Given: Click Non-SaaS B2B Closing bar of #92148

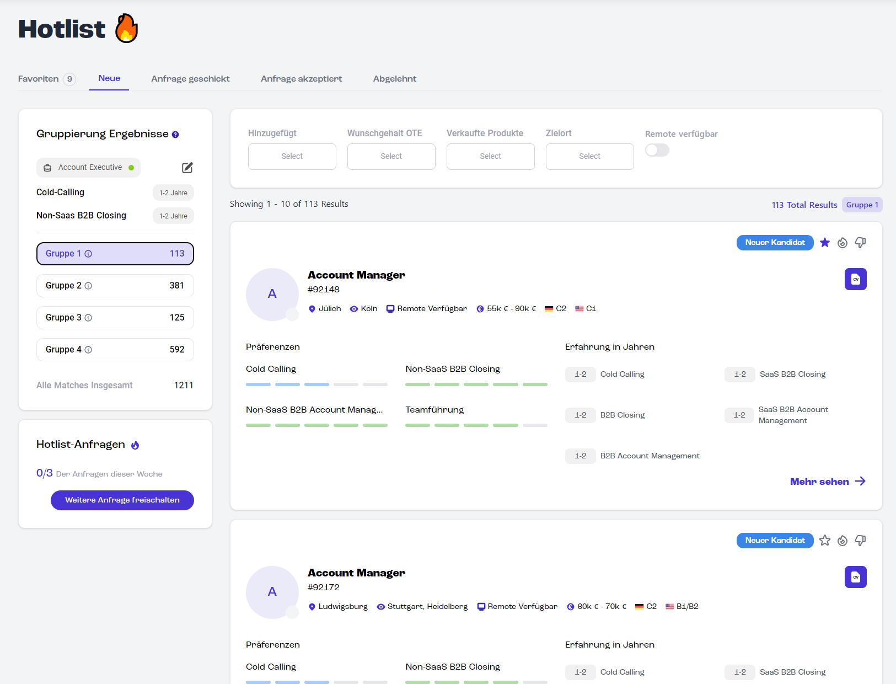Looking at the screenshot, I should tap(476, 384).
